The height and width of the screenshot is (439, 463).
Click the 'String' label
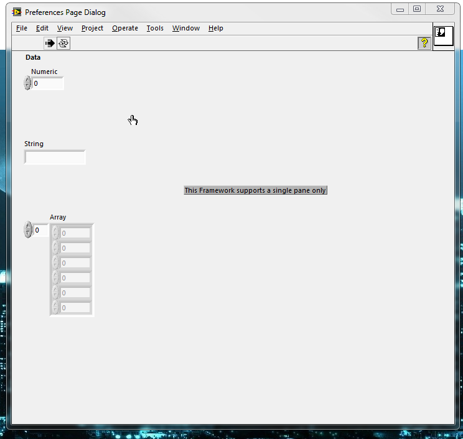(34, 144)
